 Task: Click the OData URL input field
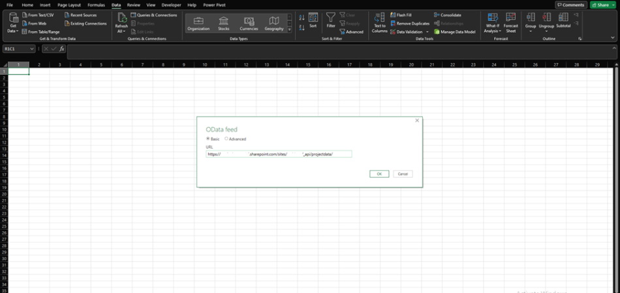pos(279,154)
